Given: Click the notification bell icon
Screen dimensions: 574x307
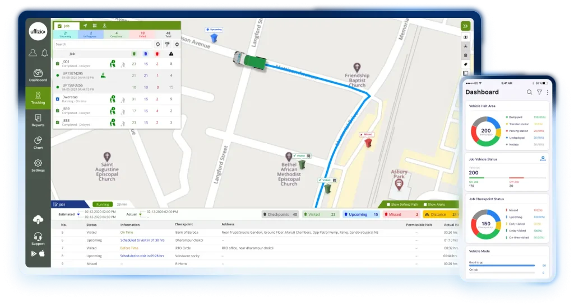Looking at the screenshot, I should tap(44, 53).
